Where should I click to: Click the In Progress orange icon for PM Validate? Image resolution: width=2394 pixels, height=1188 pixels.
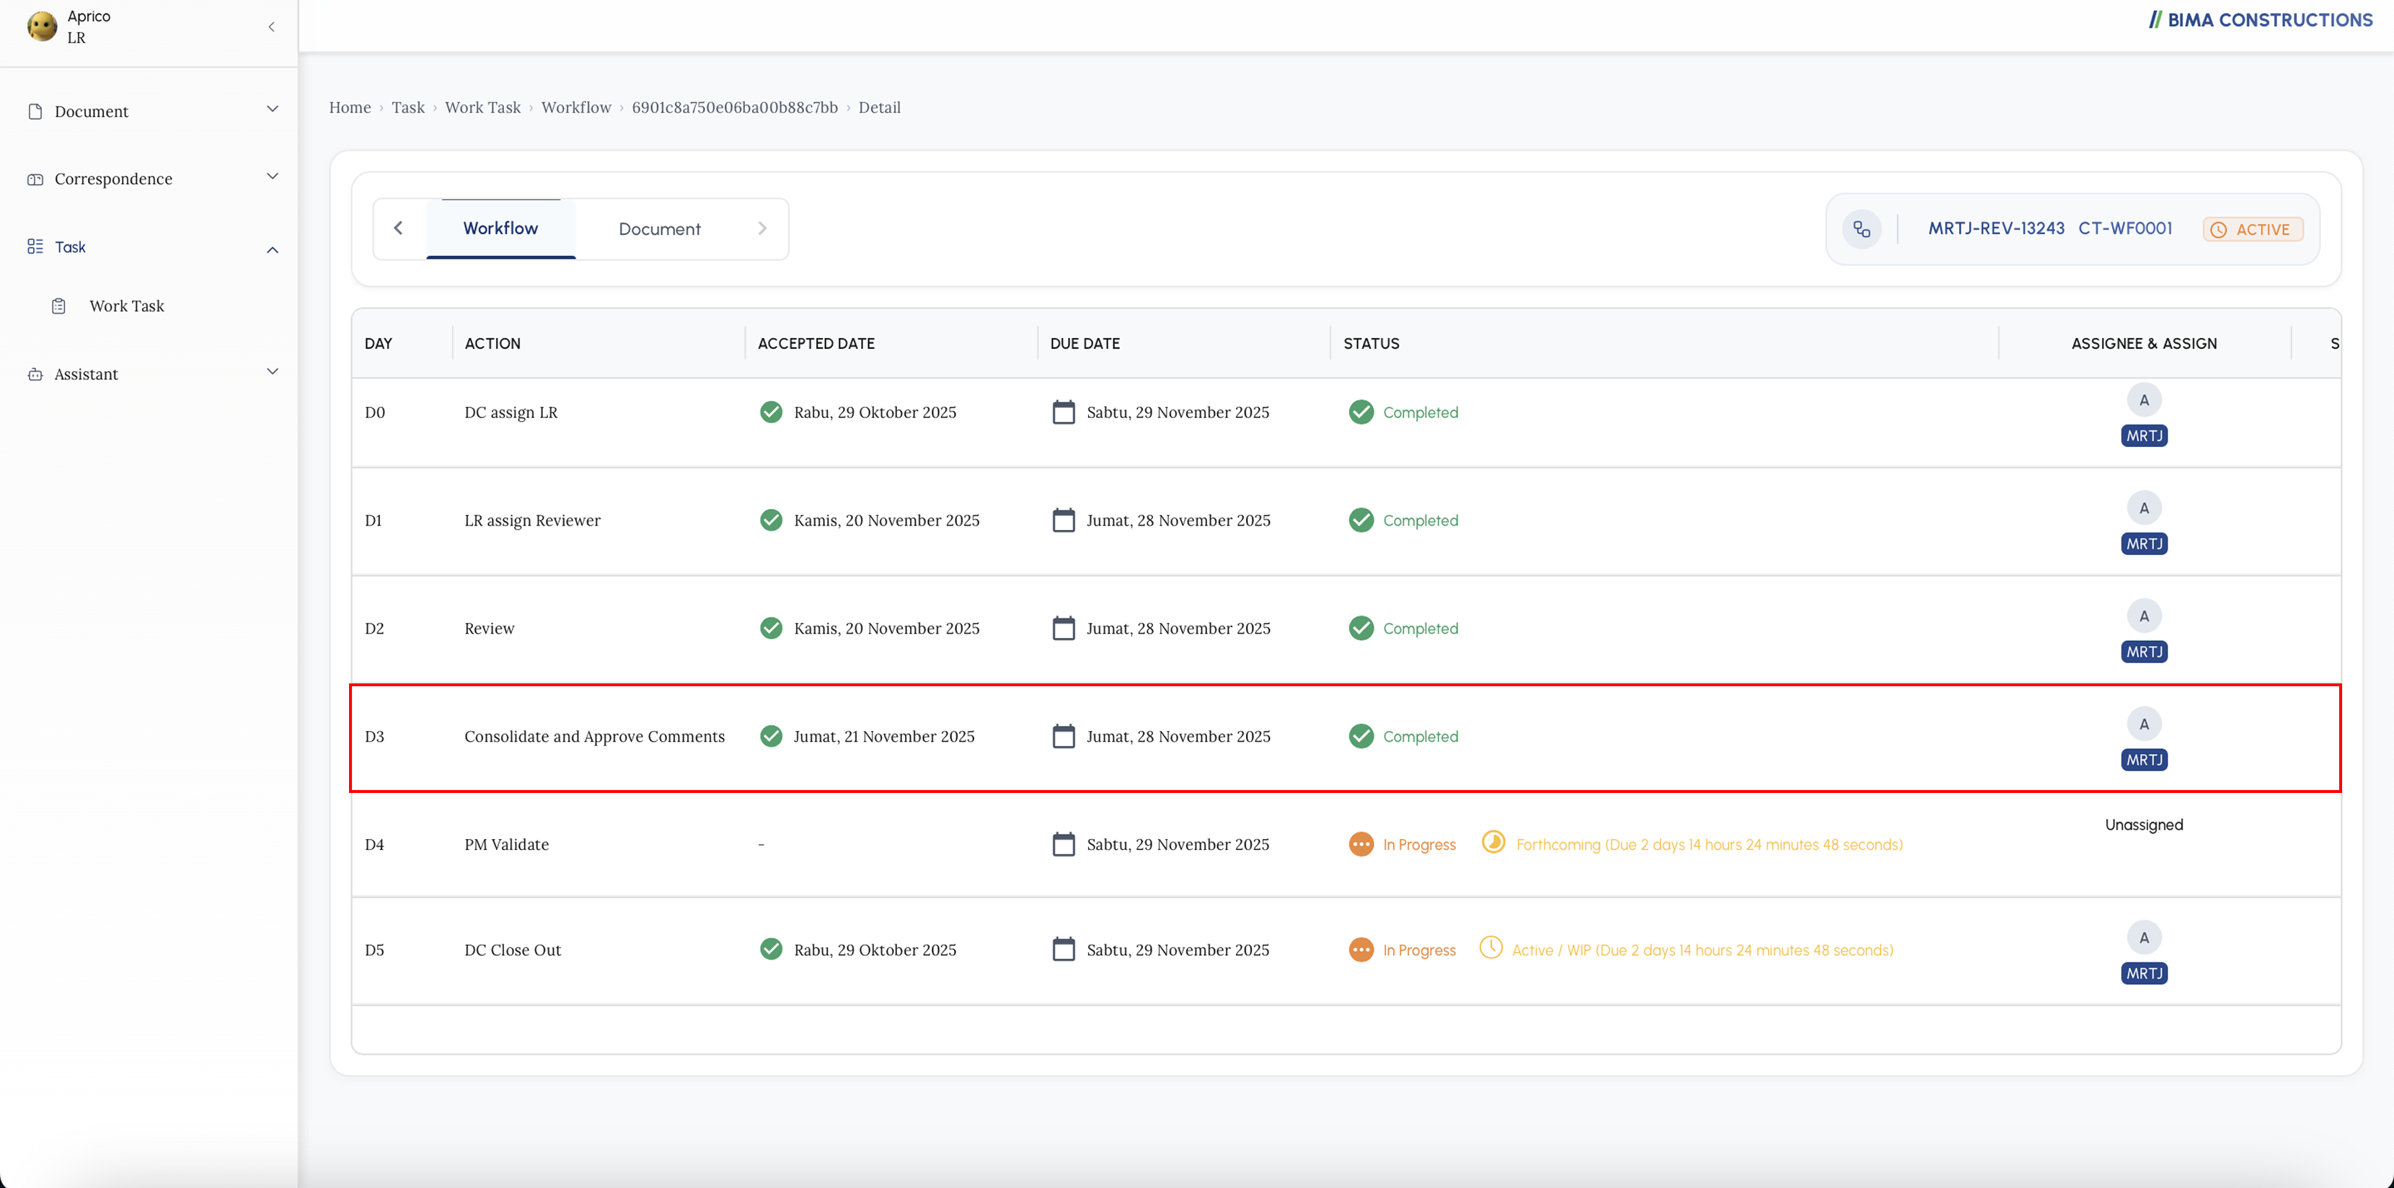click(1361, 844)
